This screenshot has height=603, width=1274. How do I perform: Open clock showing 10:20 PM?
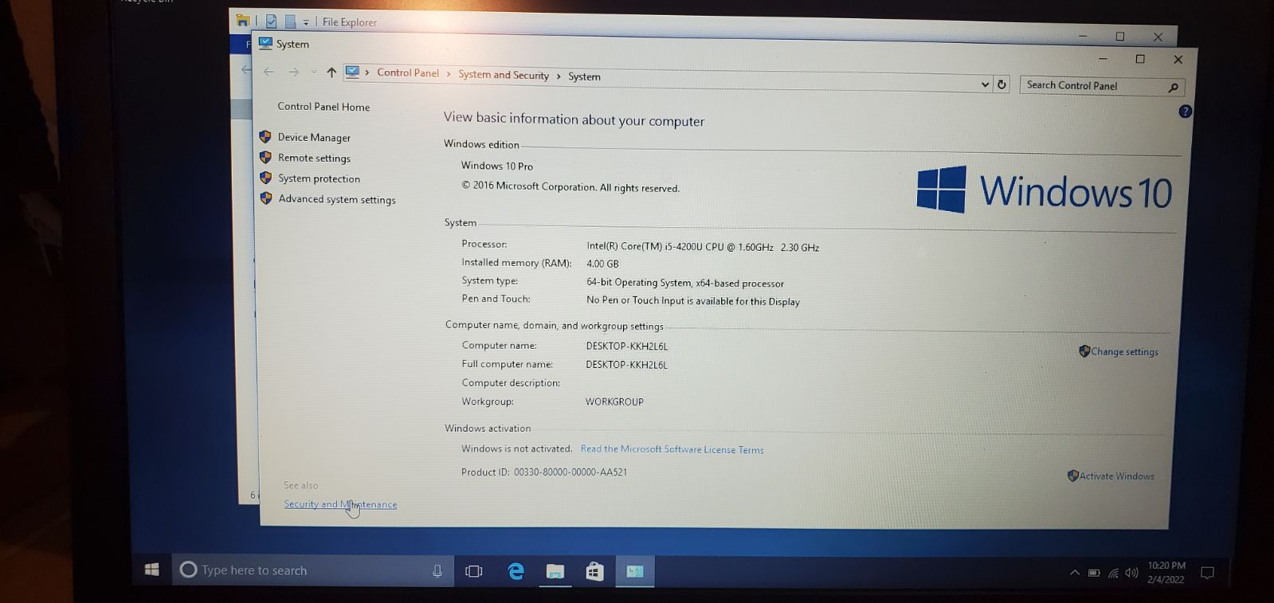click(1166, 573)
